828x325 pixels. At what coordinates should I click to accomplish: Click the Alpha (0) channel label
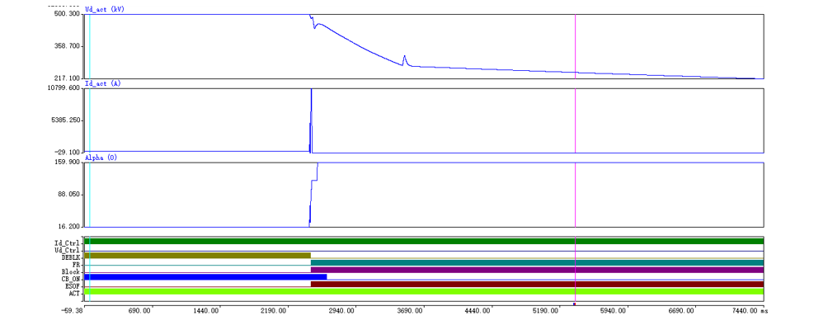(x=101, y=158)
